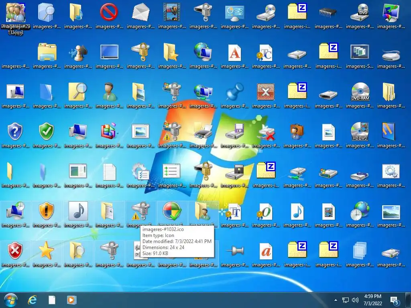Screen dimensions: 411x308
Task: Select the landscape picture icon
Action: click(x=391, y=212)
